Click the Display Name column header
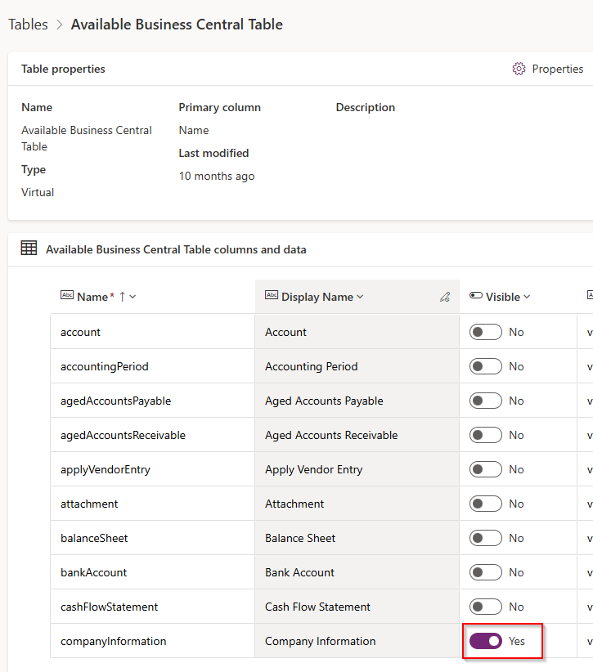593x672 pixels. (357, 297)
